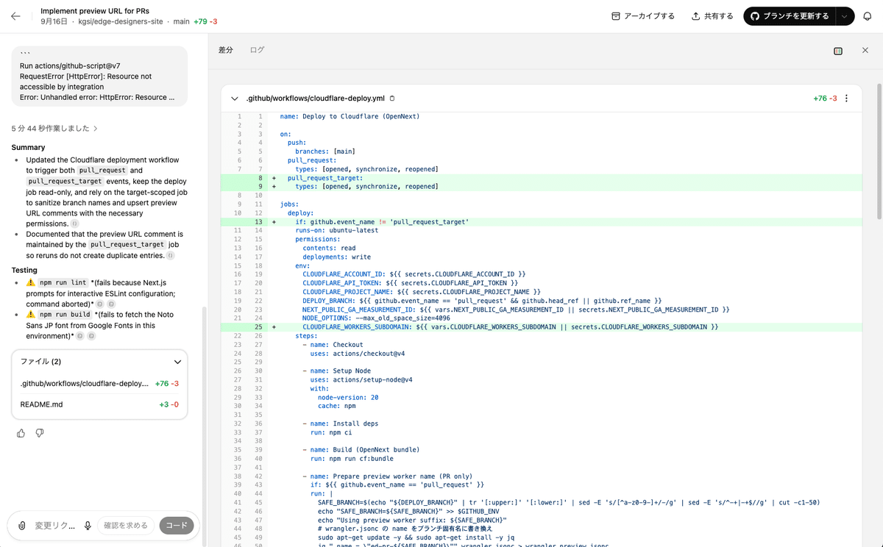Collapse the cloudflare-deploy.yml diff chevron
This screenshot has height=547, width=883.
point(234,99)
